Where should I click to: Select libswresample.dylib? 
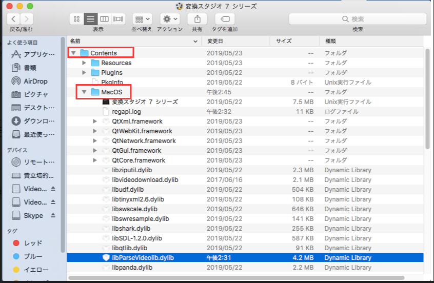[245, 219]
